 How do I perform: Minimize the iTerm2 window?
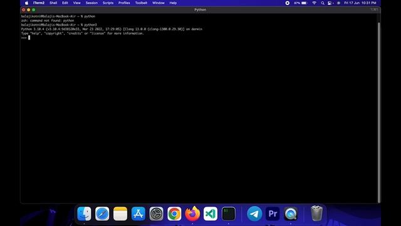coord(29,10)
